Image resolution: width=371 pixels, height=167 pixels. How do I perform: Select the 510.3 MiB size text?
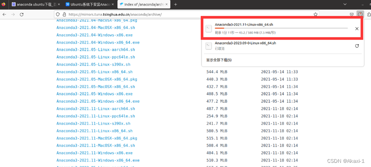tap(217, 160)
